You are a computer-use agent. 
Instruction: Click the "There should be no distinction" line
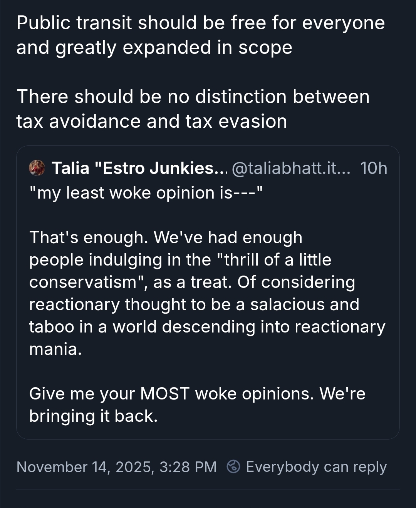[193, 97]
